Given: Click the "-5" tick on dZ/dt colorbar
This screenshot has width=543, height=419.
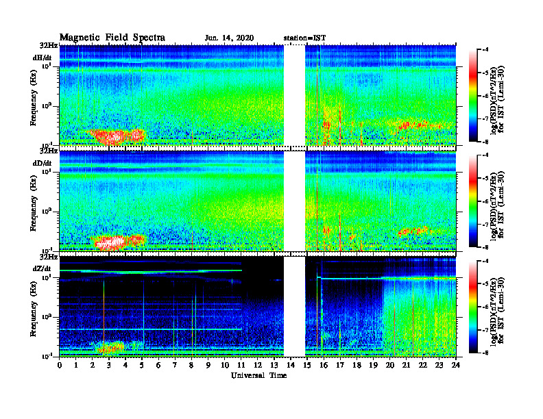Looking at the screenshot, I should coord(485,283).
